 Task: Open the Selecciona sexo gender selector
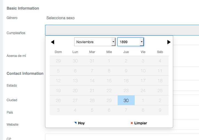click(60, 18)
